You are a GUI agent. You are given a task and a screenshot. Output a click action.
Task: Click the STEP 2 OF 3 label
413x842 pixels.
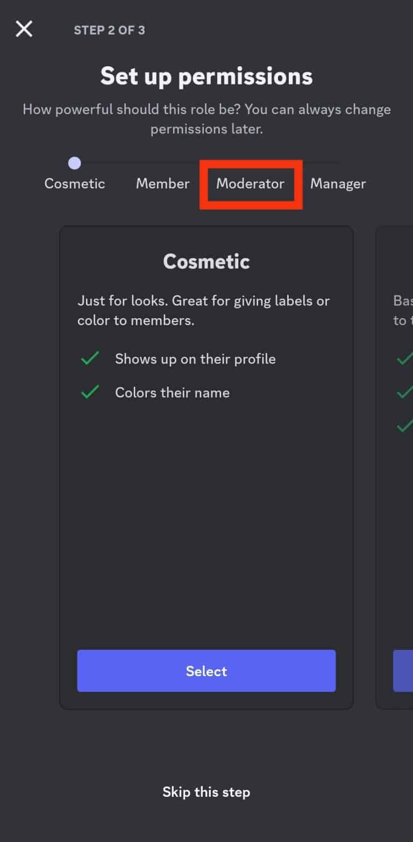[x=111, y=30]
